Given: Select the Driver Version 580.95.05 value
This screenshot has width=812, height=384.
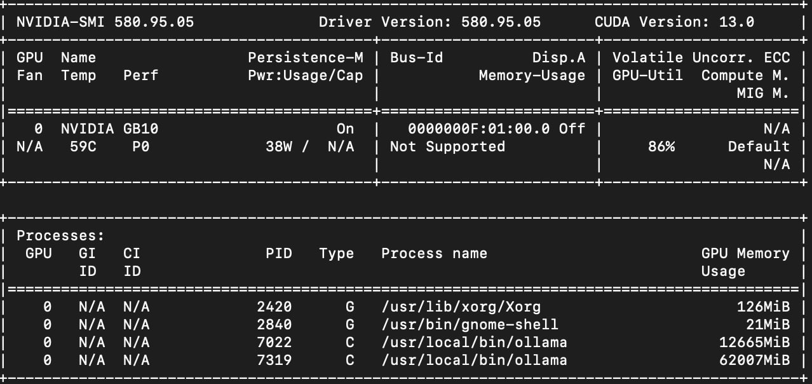Looking at the screenshot, I should 501,22.
